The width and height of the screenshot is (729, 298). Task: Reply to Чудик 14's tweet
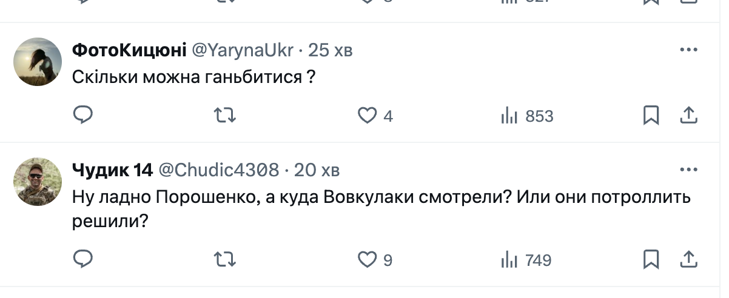82,259
